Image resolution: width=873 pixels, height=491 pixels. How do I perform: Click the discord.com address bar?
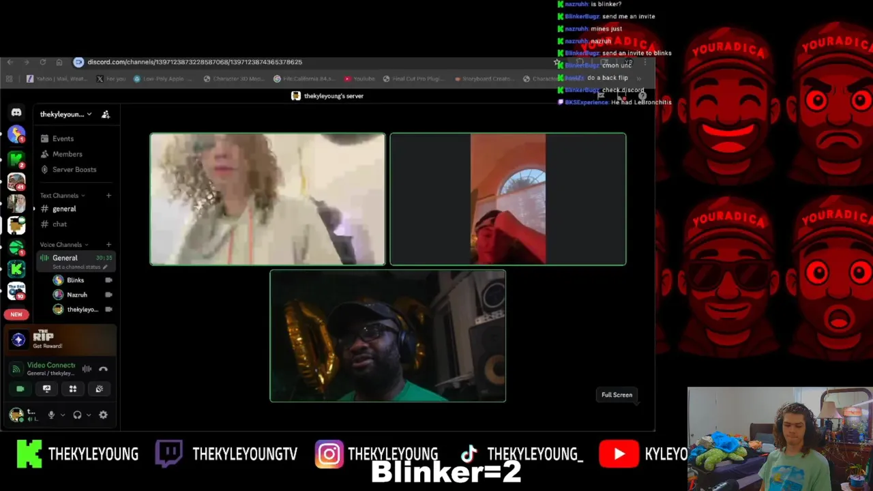coord(314,62)
